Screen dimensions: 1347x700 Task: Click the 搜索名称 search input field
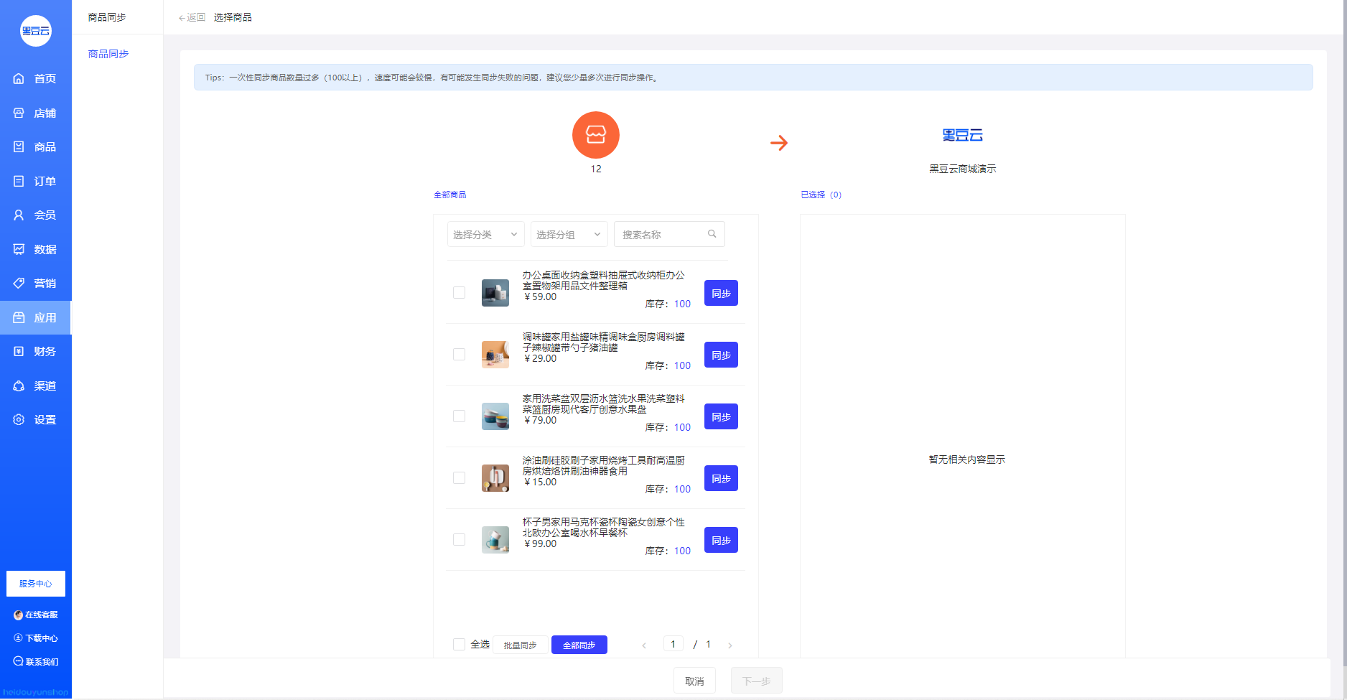(x=661, y=235)
